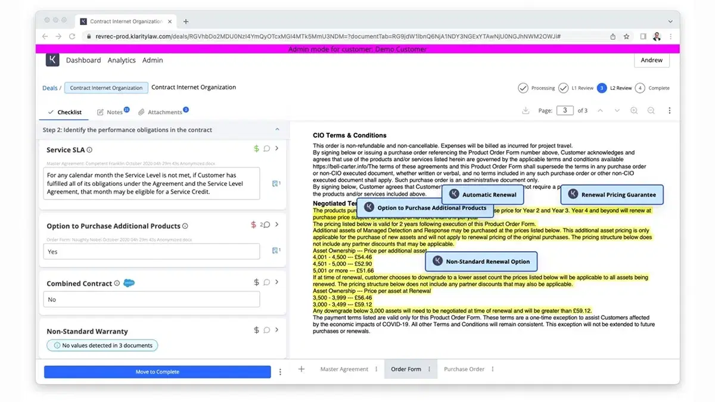Open the Master Agreement document tab
Viewport: 715px width, 402px height.
point(344,369)
